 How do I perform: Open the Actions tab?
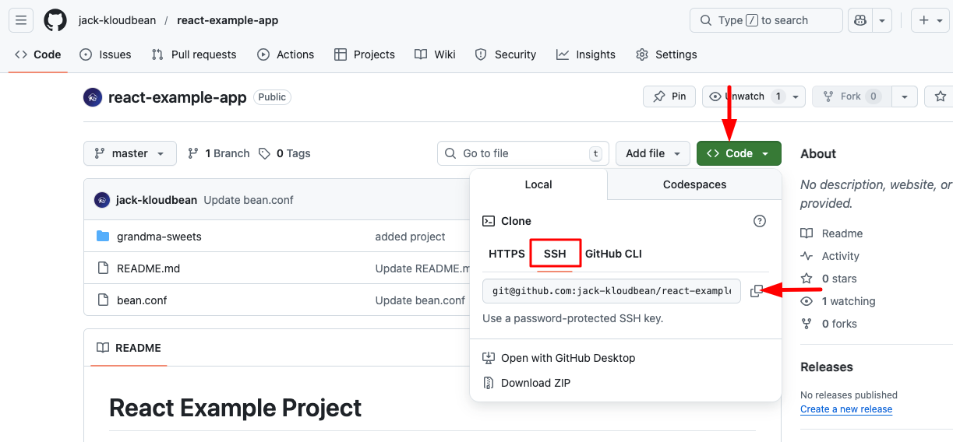tap(286, 54)
